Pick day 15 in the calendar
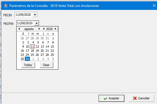Viewport: 157px width, 104px height. pos(52,46)
